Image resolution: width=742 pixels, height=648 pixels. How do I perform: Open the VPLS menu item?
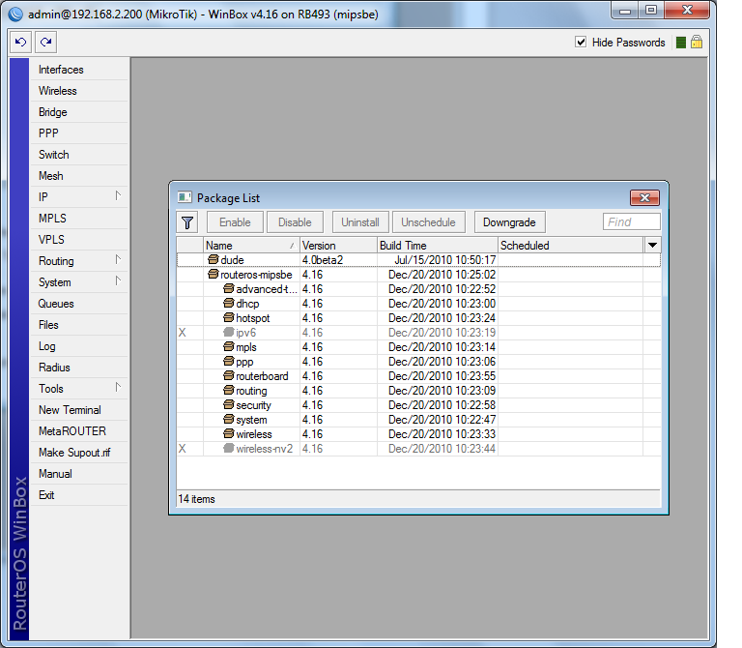point(79,240)
